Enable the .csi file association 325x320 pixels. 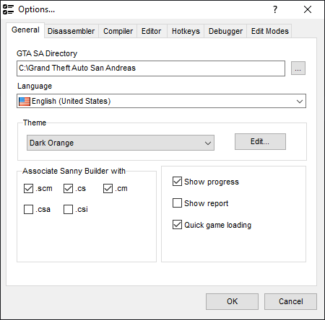coord(68,209)
